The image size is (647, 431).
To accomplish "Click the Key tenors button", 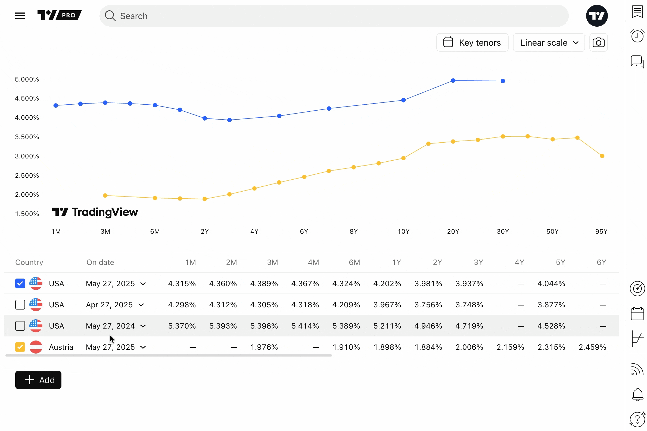I will [472, 43].
